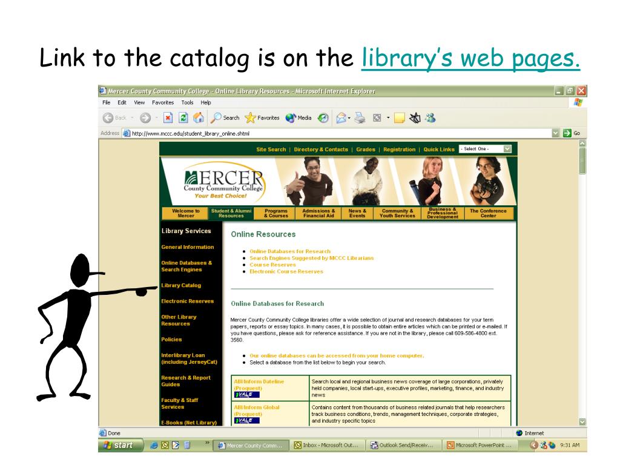Open the Media toolbar button

click(x=298, y=118)
